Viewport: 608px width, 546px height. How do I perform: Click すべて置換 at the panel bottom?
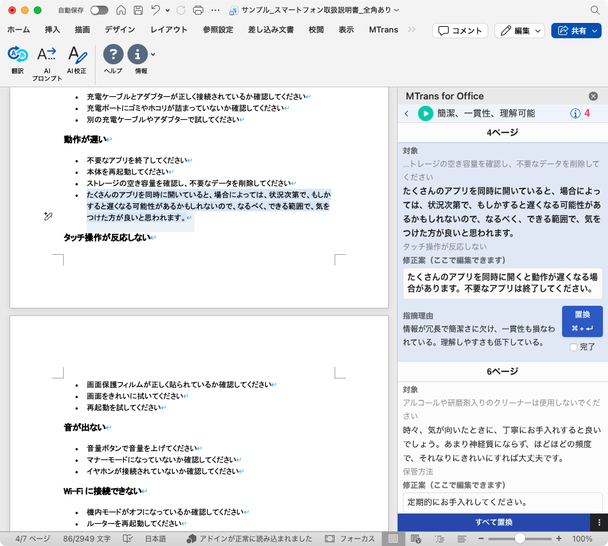coord(495,522)
